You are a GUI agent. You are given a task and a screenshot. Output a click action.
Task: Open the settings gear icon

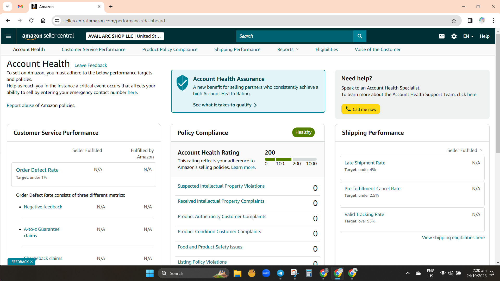click(x=454, y=36)
